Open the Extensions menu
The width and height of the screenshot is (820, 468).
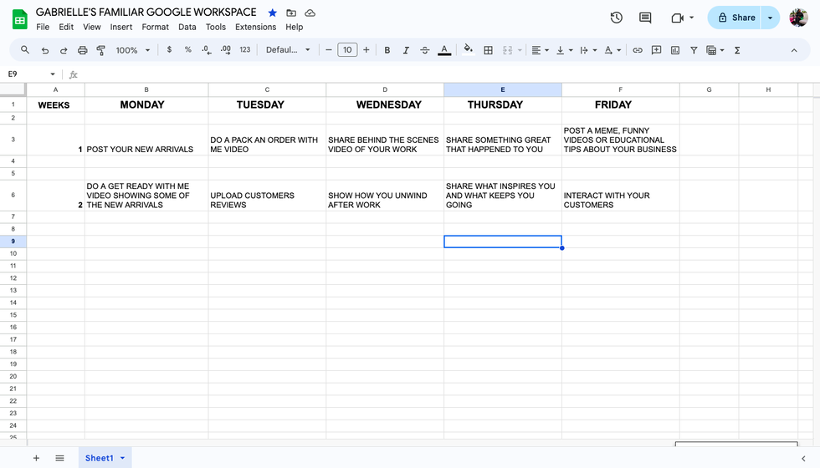click(x=255, y=27)
